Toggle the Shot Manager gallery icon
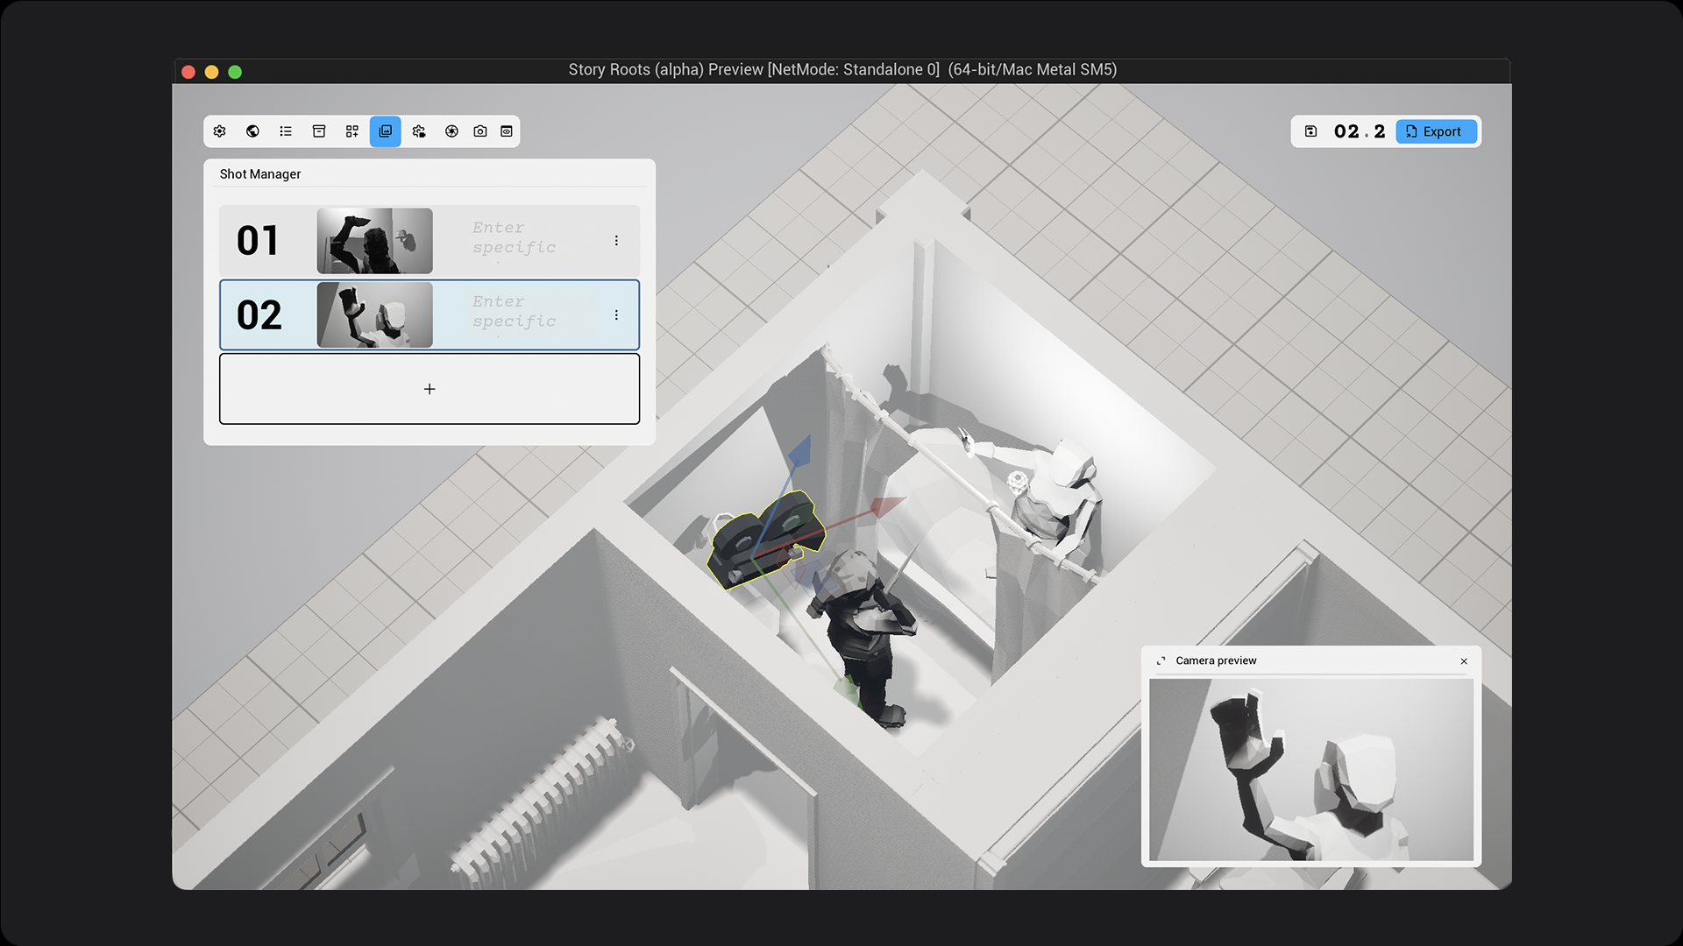Viewport: 1683px width, 946px height. (x=385, y=131)
